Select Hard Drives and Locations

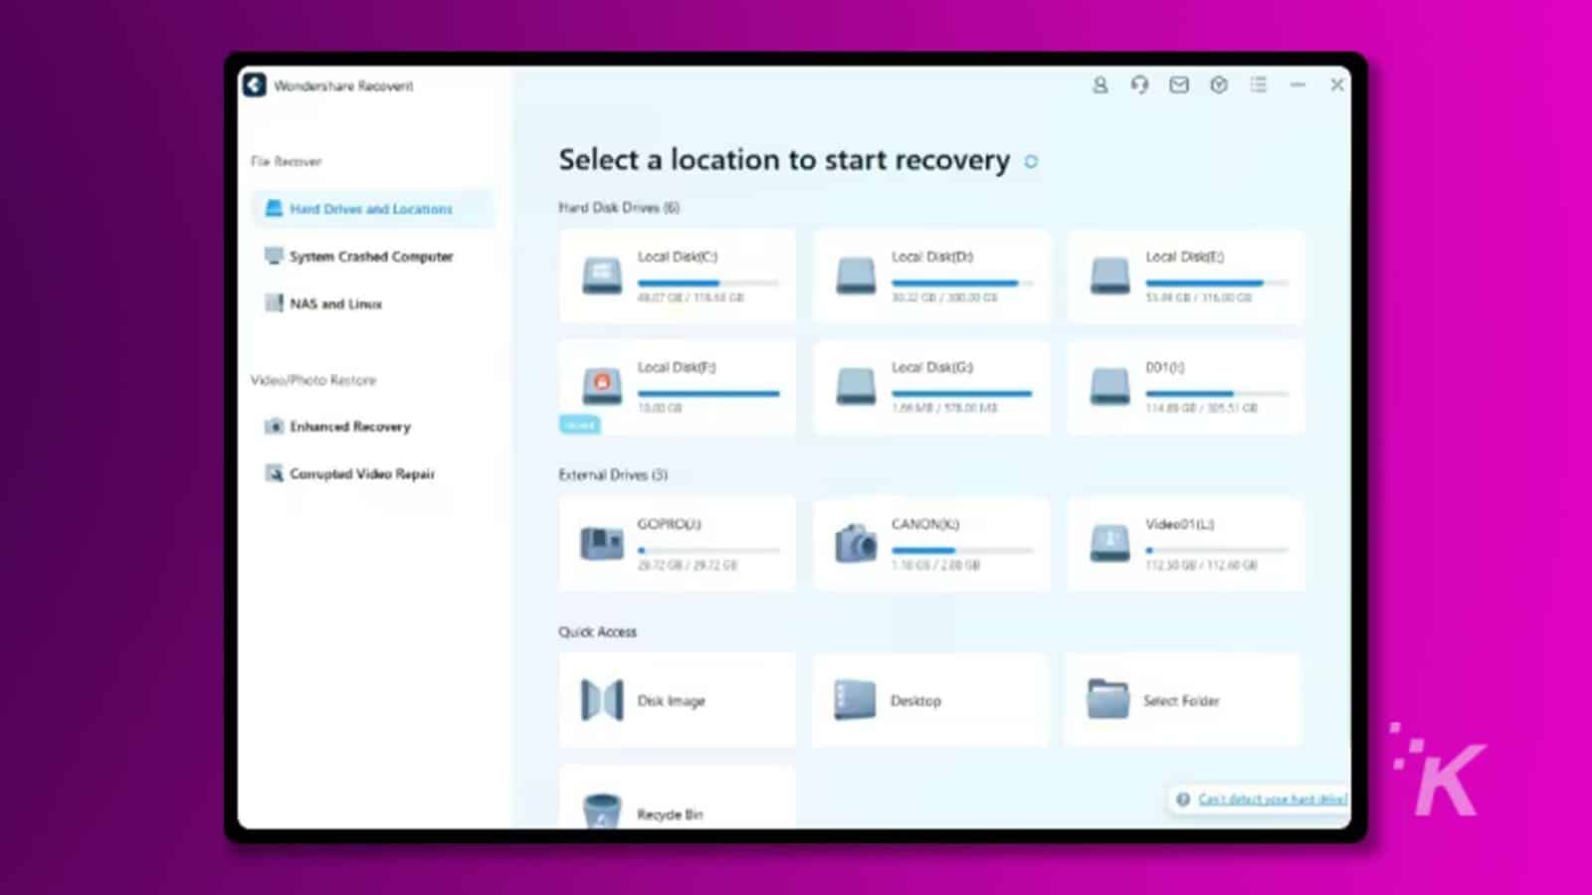pyautogui.click(x=372, y=209)
